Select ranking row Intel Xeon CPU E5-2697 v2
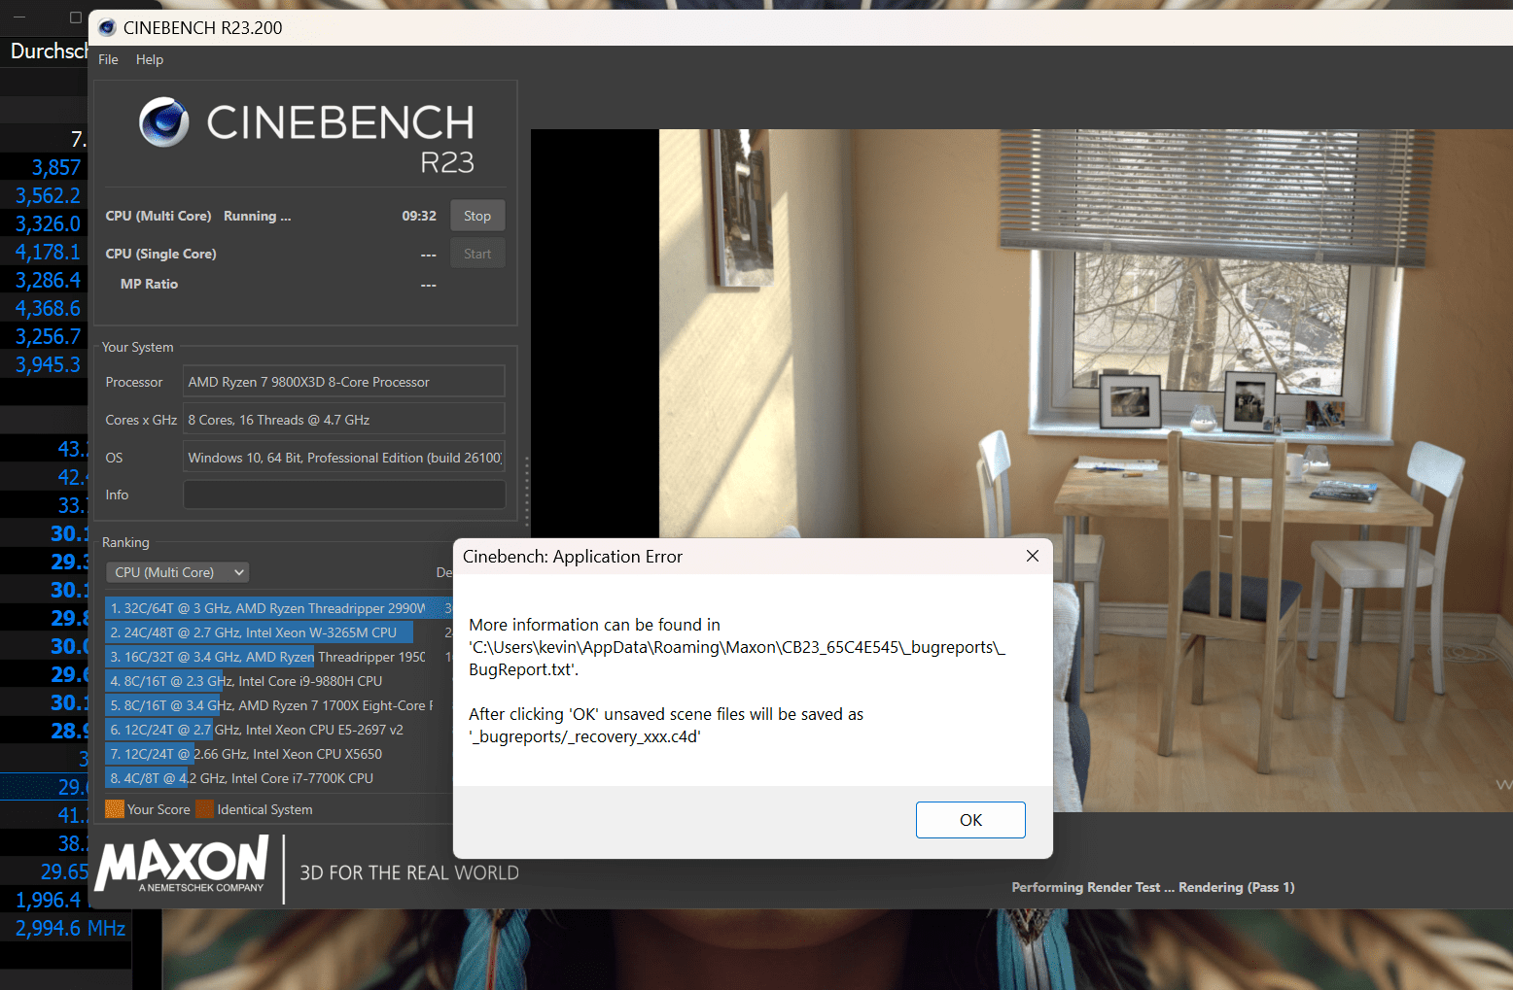The height and width of the screenshot is (990, 1513). point(279,730)
